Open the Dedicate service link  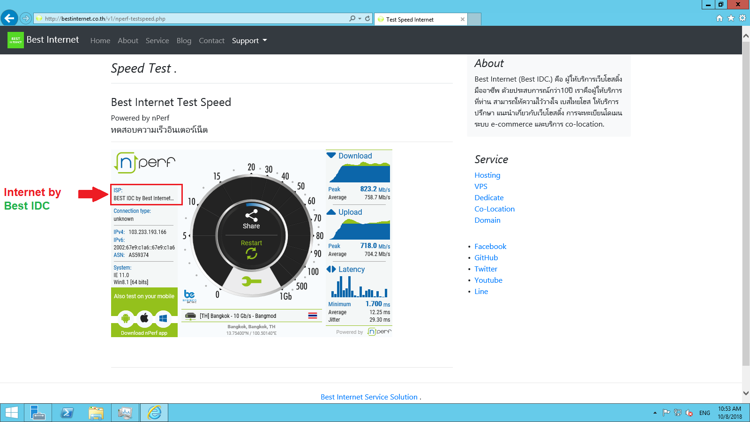[x=489, y=197]
